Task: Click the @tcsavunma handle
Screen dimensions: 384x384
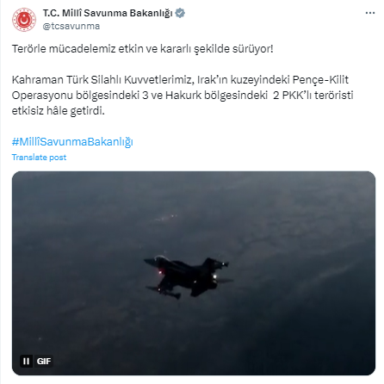Action: 71,26
